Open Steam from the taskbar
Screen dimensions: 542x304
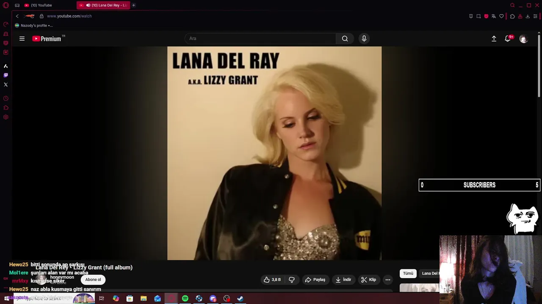[x=240, y=299]
